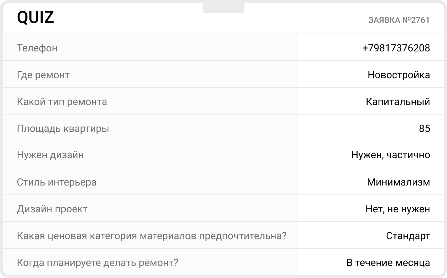Click the phone number +79817376208
The height and width of the screenshot is (278, 447).
coord(396,48)
